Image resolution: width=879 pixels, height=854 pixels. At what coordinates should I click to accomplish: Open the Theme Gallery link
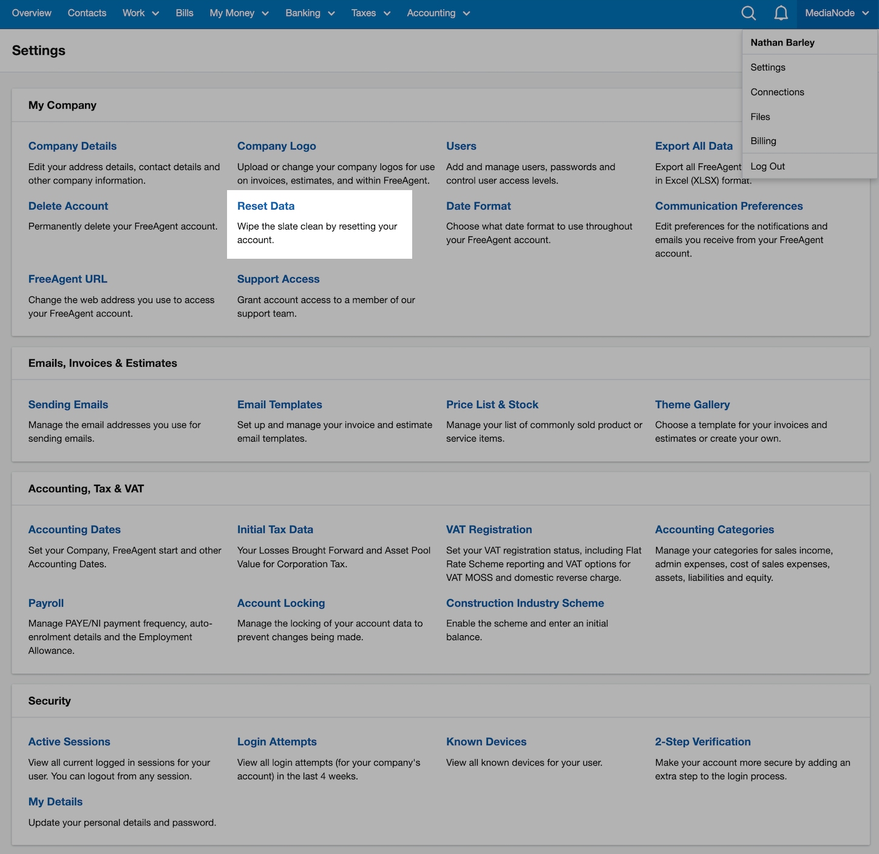692,405
